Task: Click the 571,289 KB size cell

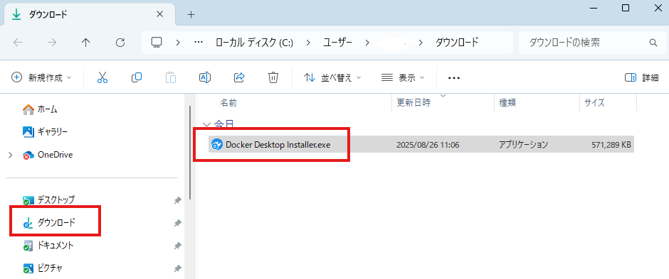Action: point(611,145)
